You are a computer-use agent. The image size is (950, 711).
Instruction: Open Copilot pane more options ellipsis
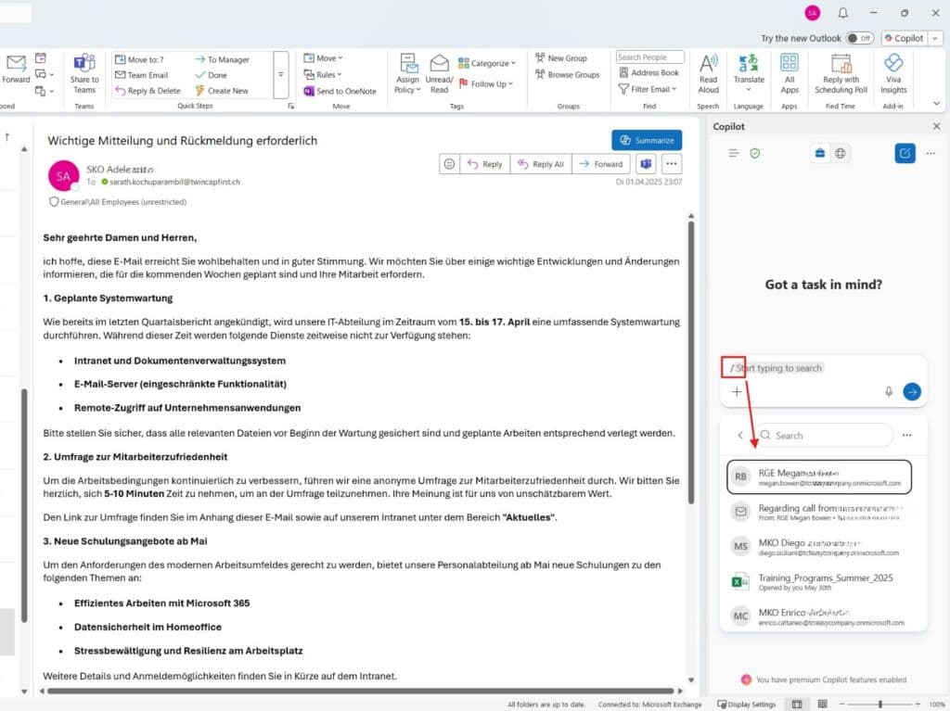(931, 153)
